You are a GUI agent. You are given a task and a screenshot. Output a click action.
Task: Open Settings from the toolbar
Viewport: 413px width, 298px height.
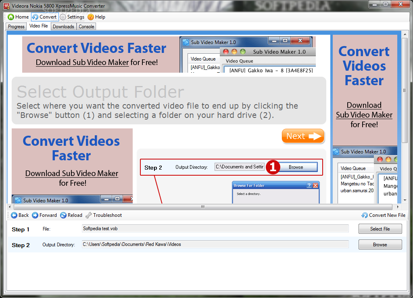pyautogui.click(x=72, y=17)
